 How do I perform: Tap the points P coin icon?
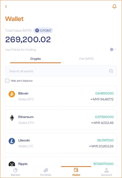tap(37, 31)
